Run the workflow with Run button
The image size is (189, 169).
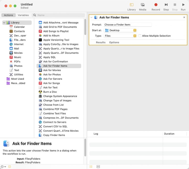point(183,5)
